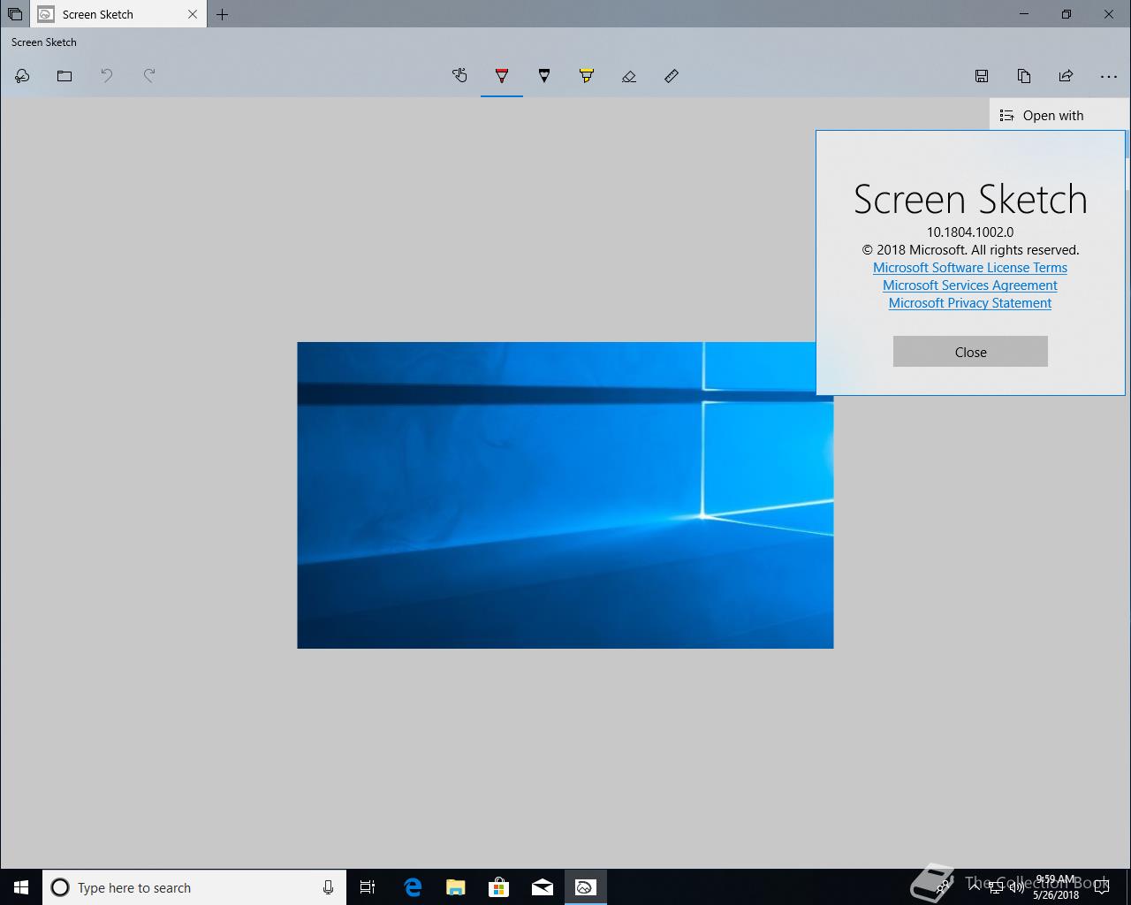Select the Screen Sketch tab

(118, 14)
